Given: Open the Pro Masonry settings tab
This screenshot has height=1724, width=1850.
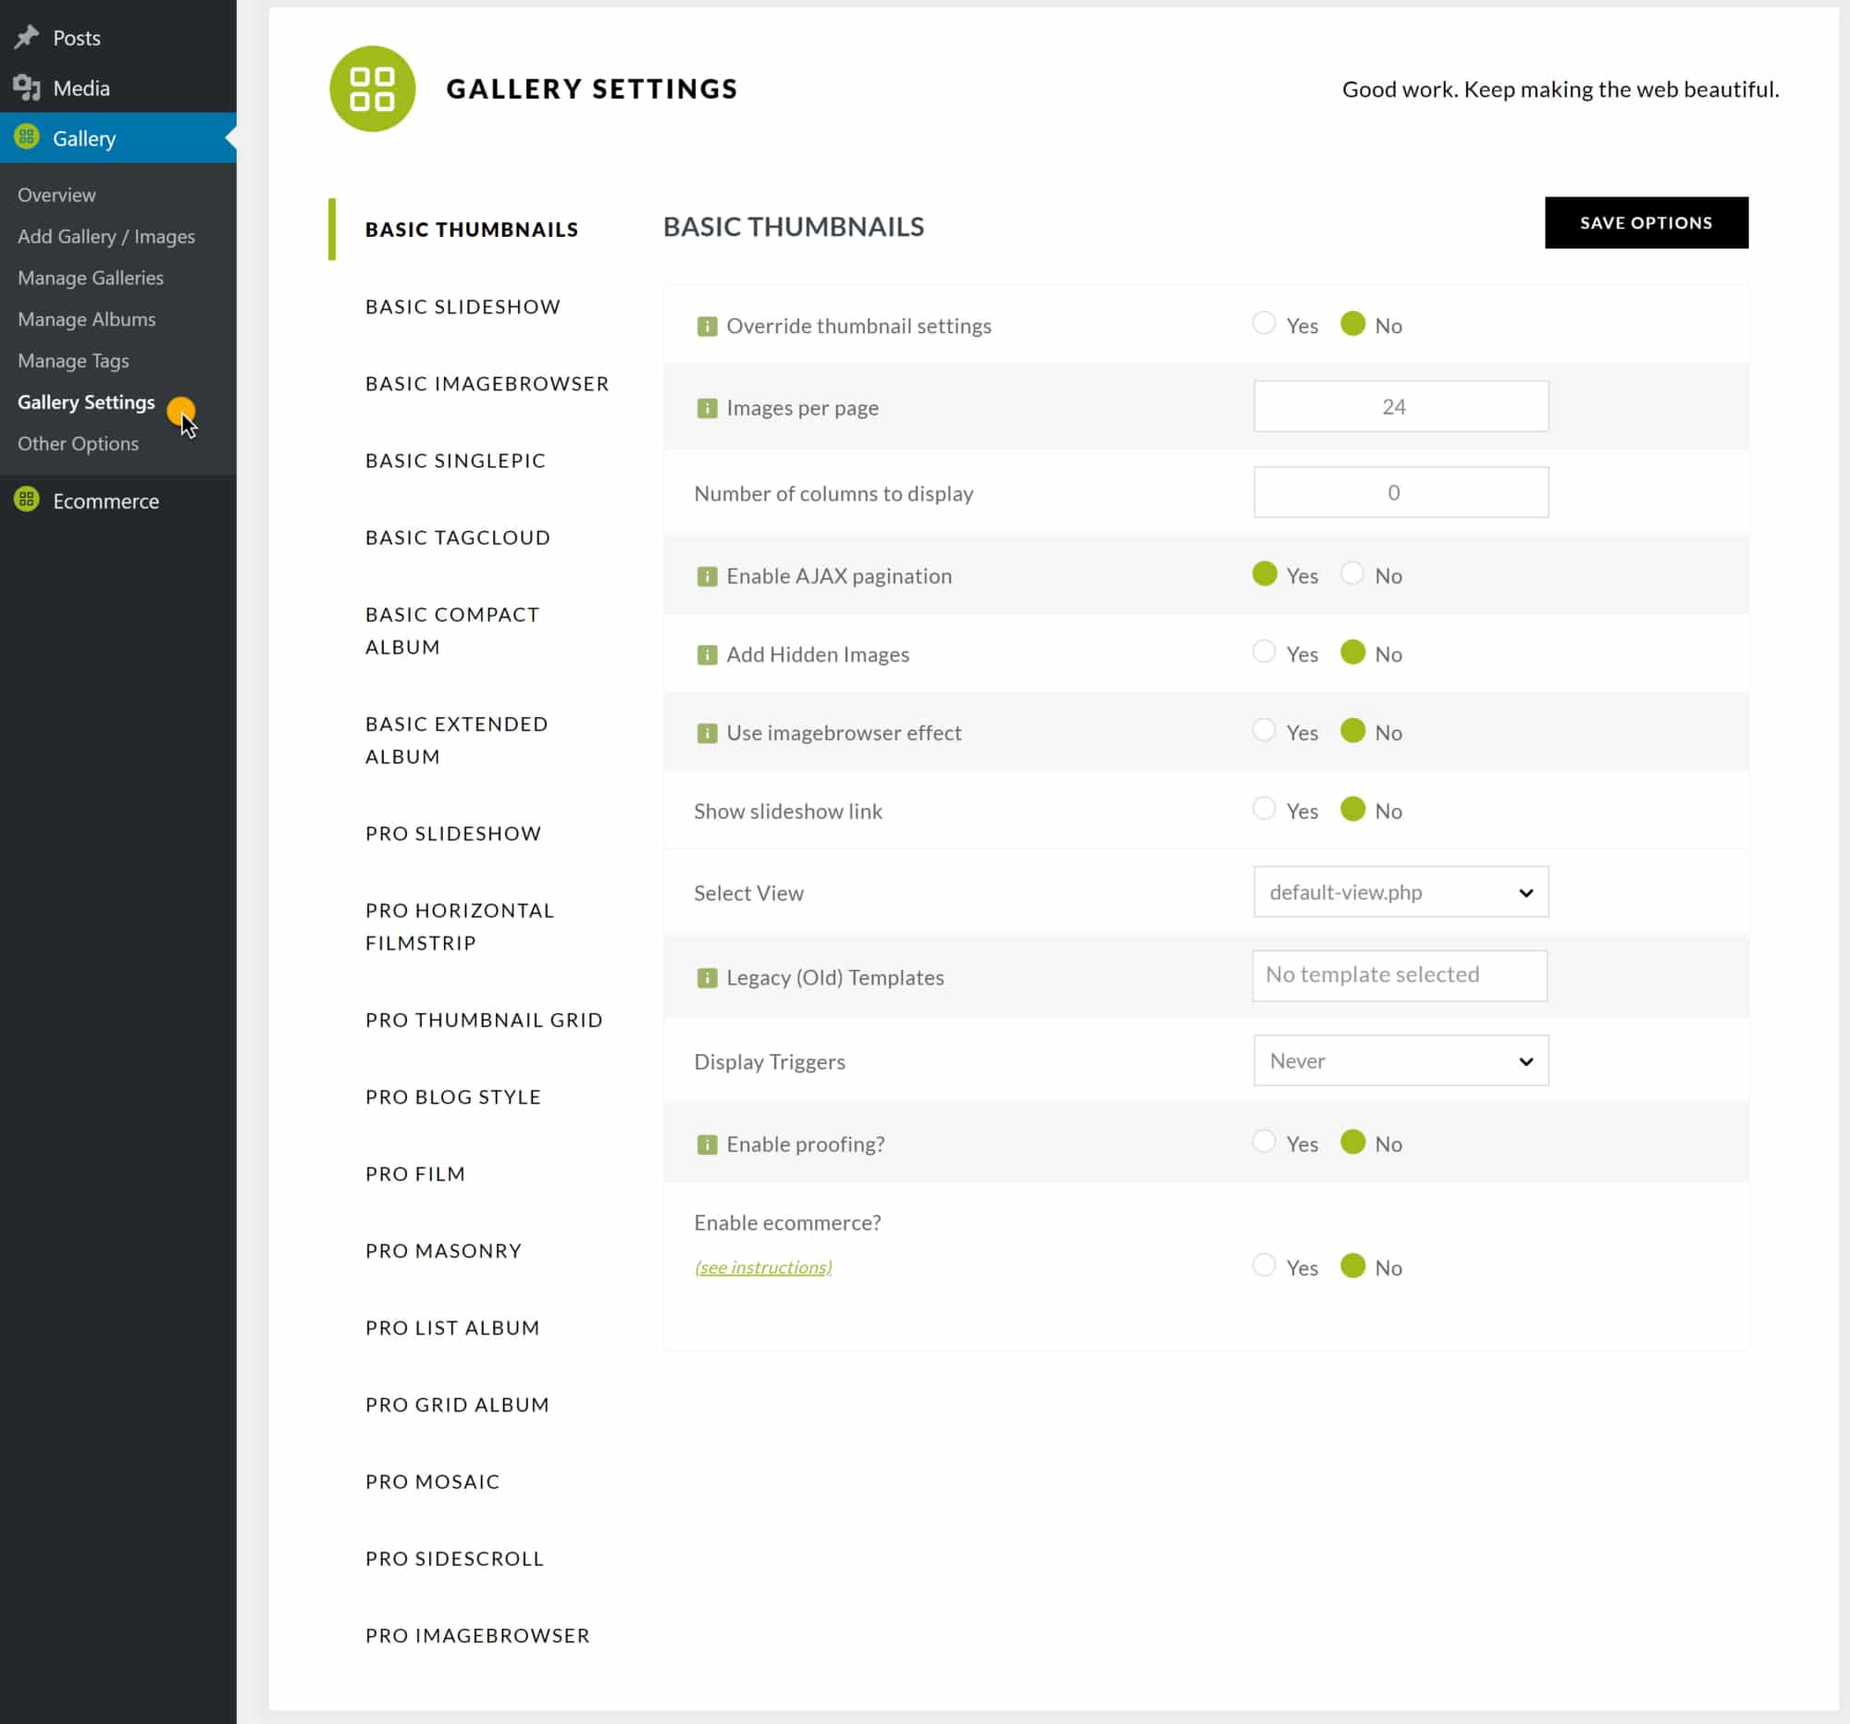Looking at the screenshot, I should coord(443,1250).
